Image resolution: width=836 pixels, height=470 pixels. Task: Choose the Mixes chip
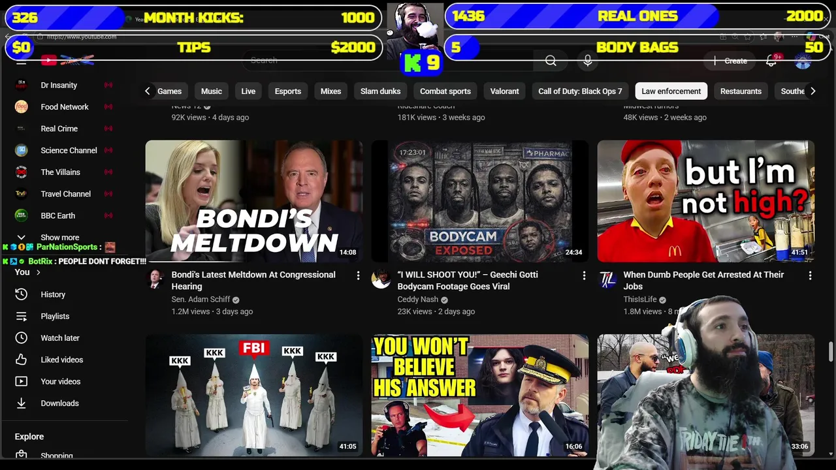click(x=330, y=91)
